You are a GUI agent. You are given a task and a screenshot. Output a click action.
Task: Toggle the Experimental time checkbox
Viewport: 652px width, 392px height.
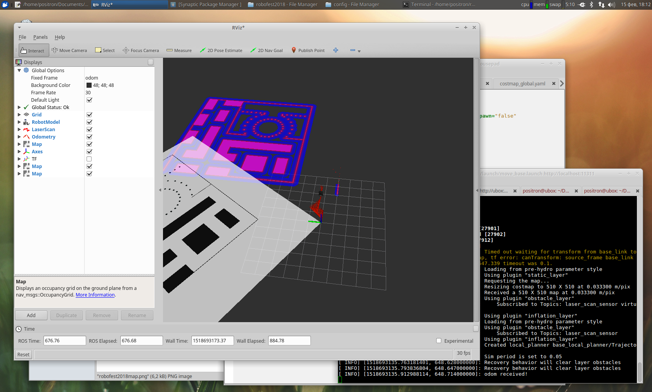[x=439, y=341]
